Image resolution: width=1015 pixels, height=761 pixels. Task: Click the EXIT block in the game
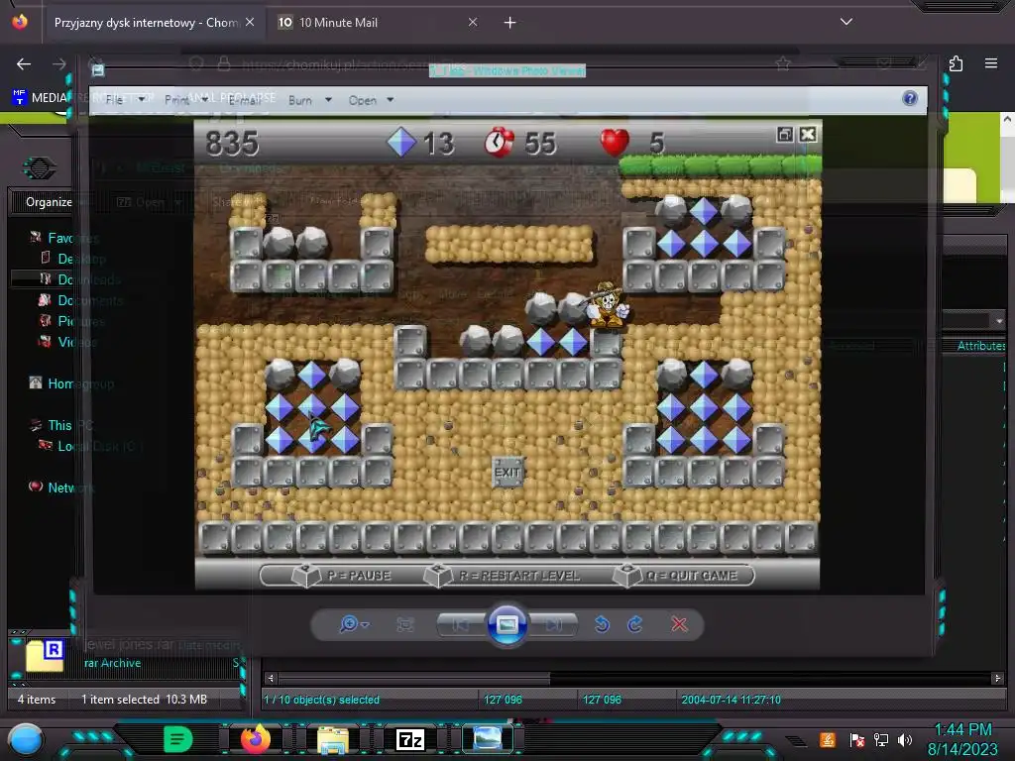(x=507, y=472)
